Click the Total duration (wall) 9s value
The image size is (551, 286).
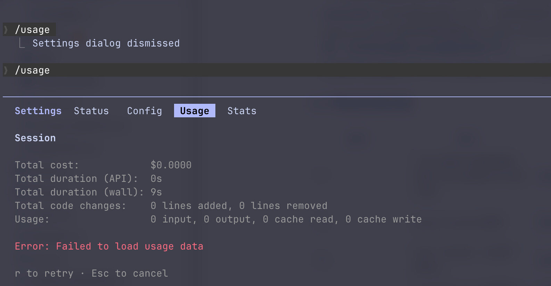click(156, 192)
